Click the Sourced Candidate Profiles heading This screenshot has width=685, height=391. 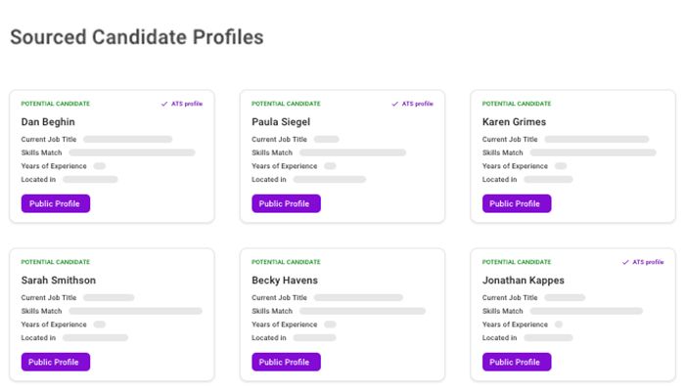tap(136, 38)
